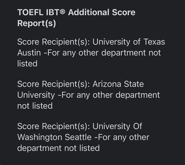Click the final department not listed line

59,148
